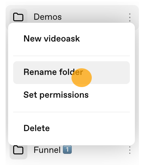Select the Set permissions menu entry
Image resolution: width=144 pixels, height=165 pixels.
point(56,95)
